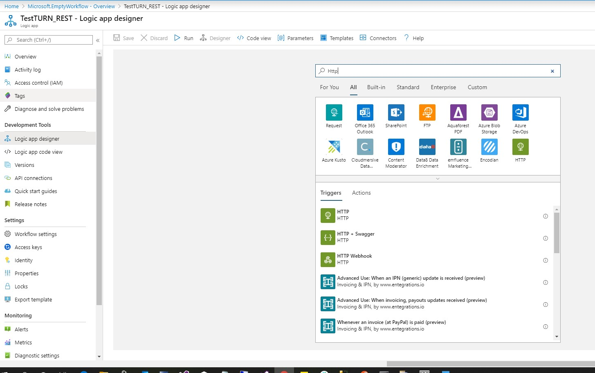
Task: Switch to the Custom tab
Action: tap(477, 87)
